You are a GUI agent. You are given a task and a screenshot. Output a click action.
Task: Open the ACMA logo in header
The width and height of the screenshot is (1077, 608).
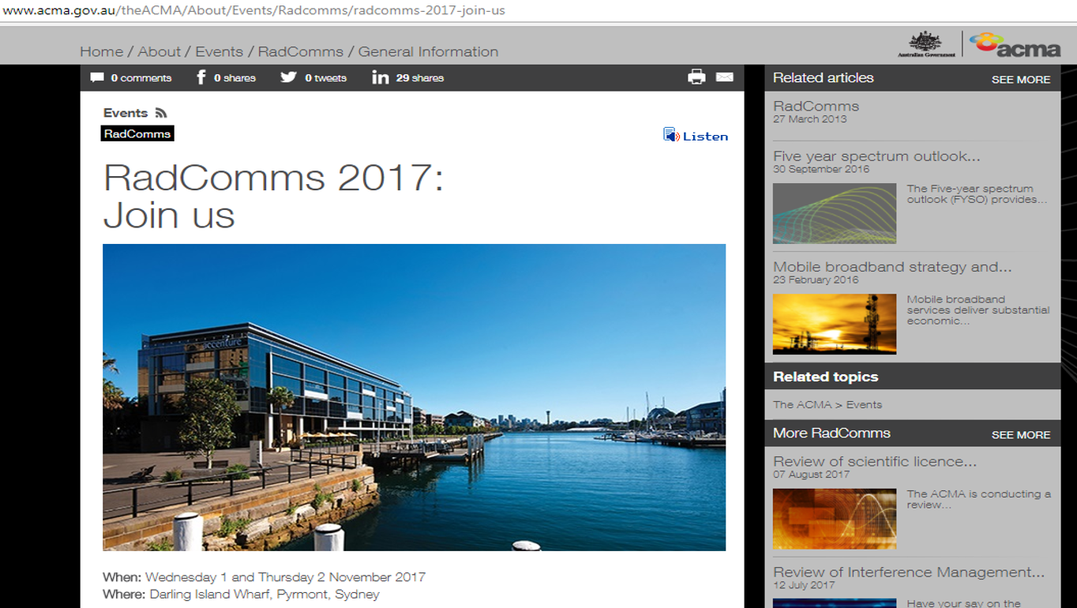tap(1015, 45)
